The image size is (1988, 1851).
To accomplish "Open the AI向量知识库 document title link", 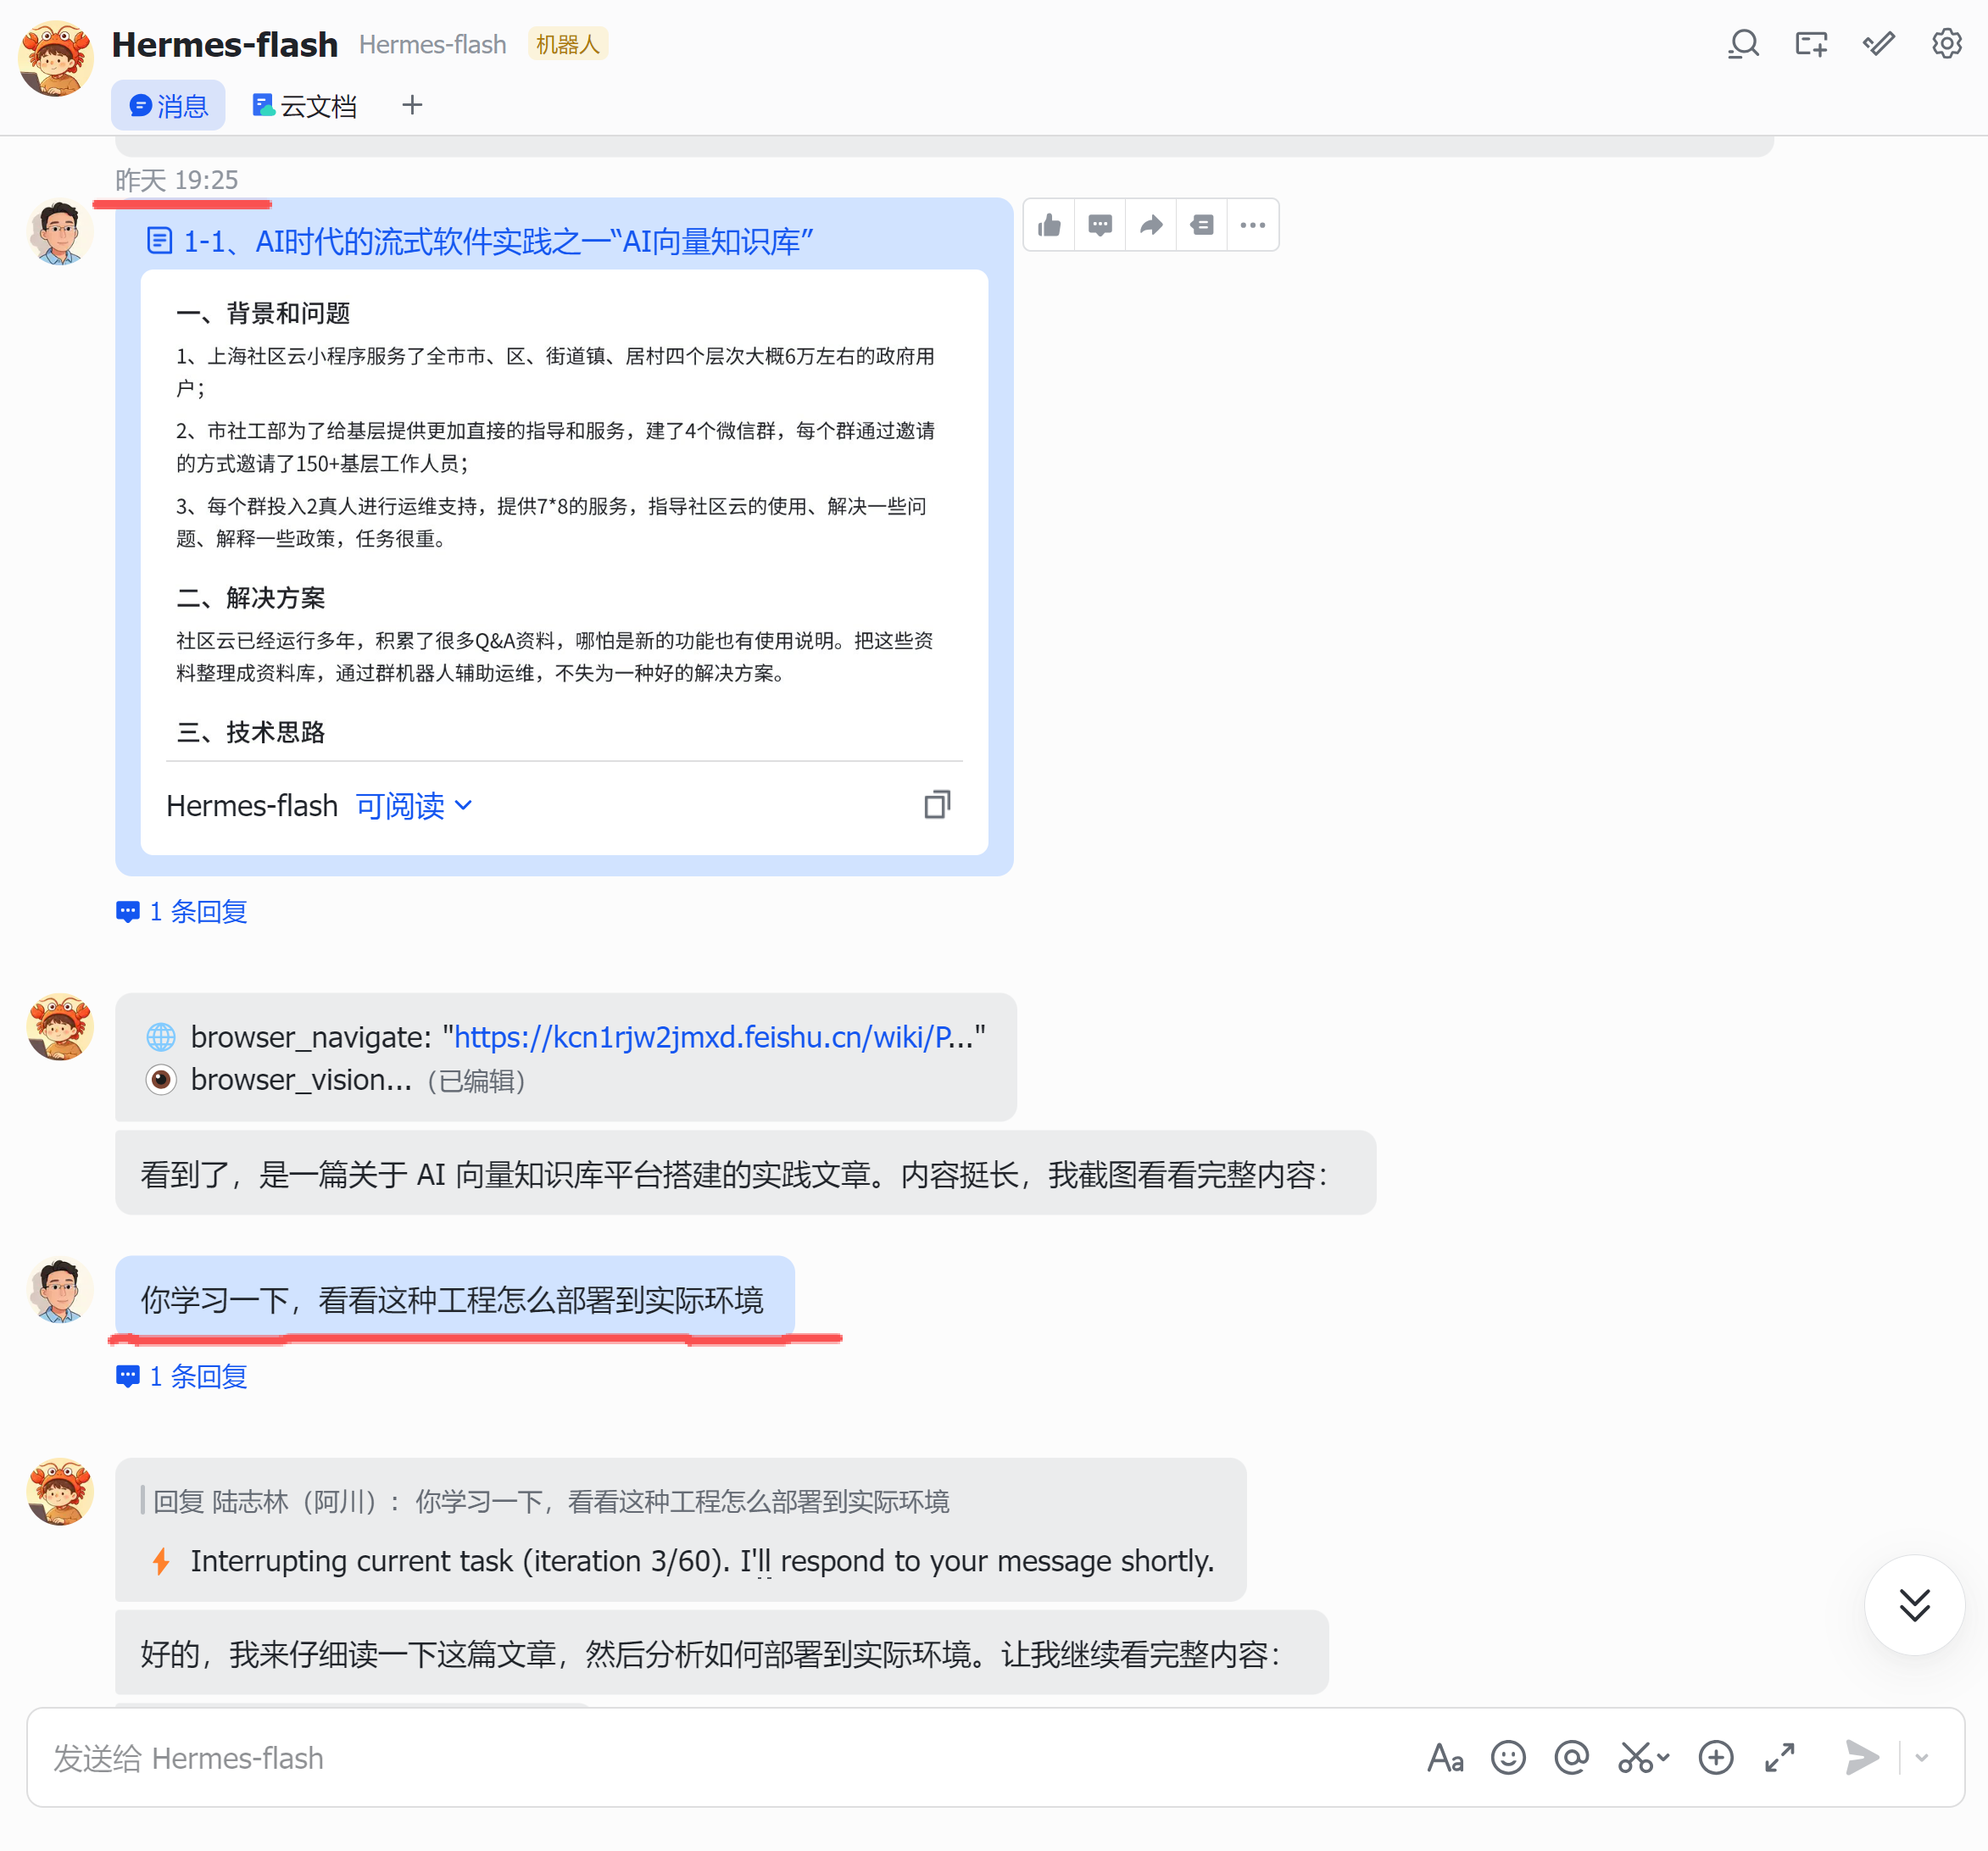I will pyautogui.click(x=498, y=241).
